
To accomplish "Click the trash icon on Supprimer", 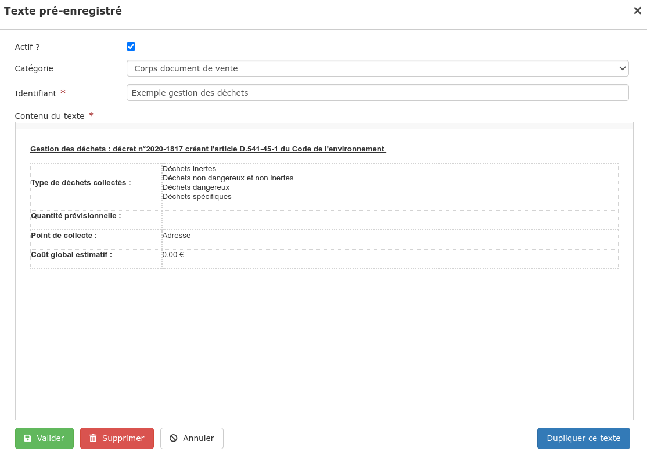I will pyautogui.click(x=93, y=439).
